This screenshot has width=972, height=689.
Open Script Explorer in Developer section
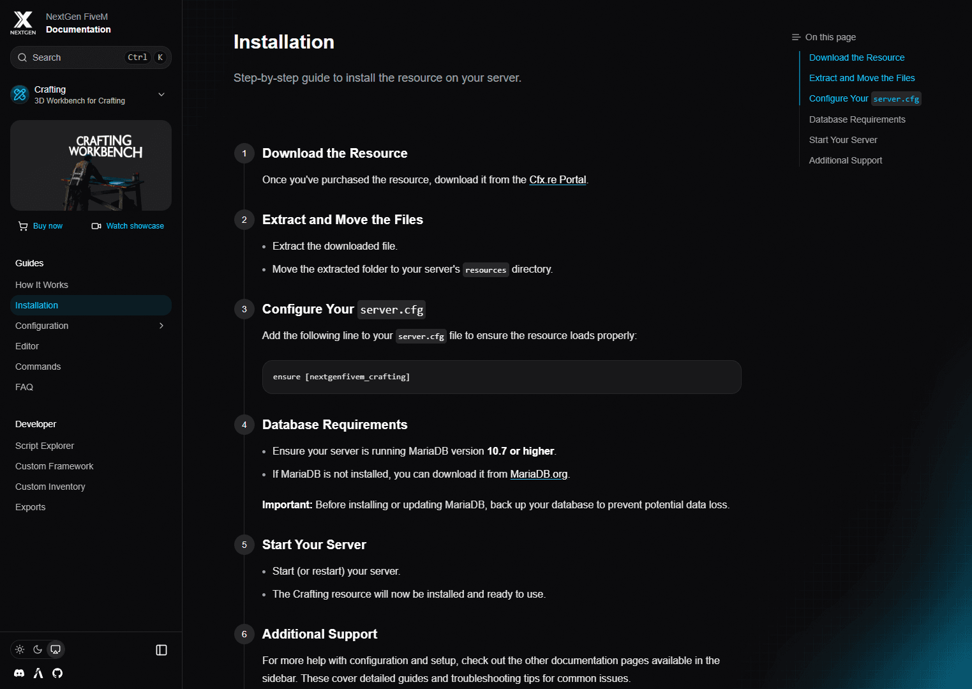[45, 446]
